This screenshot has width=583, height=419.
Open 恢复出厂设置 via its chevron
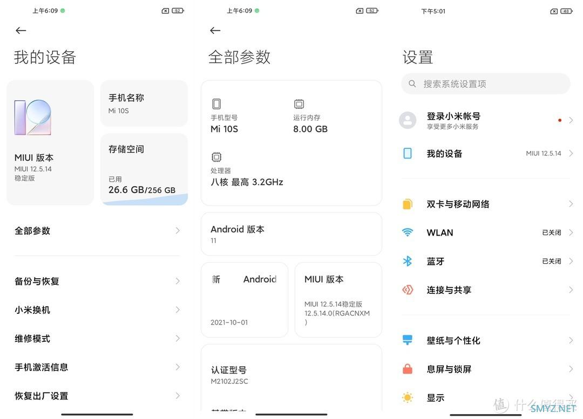pyautogui.click(x=178, y=396)
